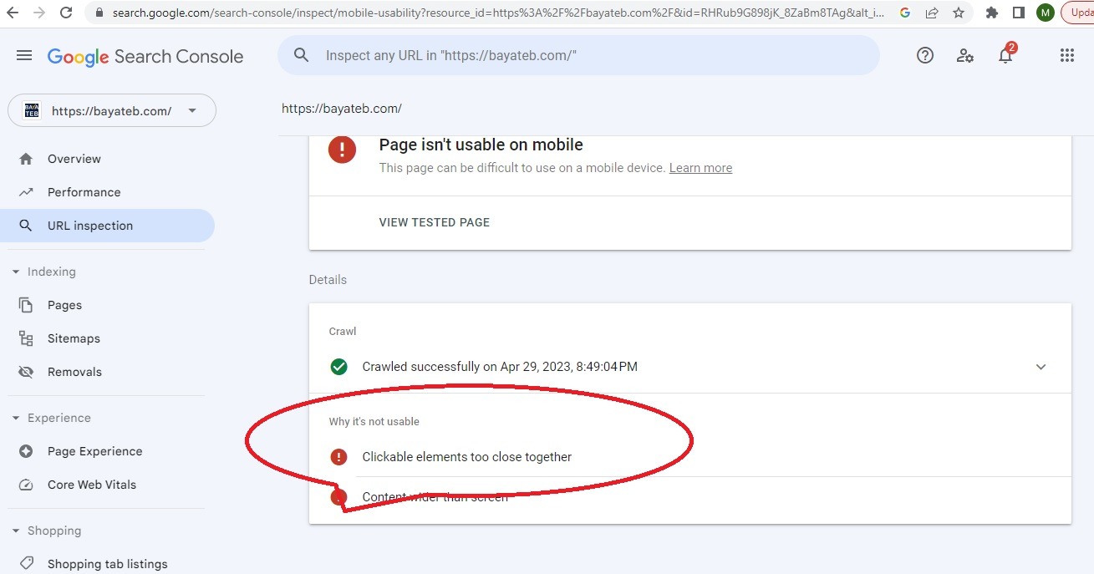This screenshot has height=574, width=1094.
Task: Collapse the Shopping section
Action: [16, 531]
